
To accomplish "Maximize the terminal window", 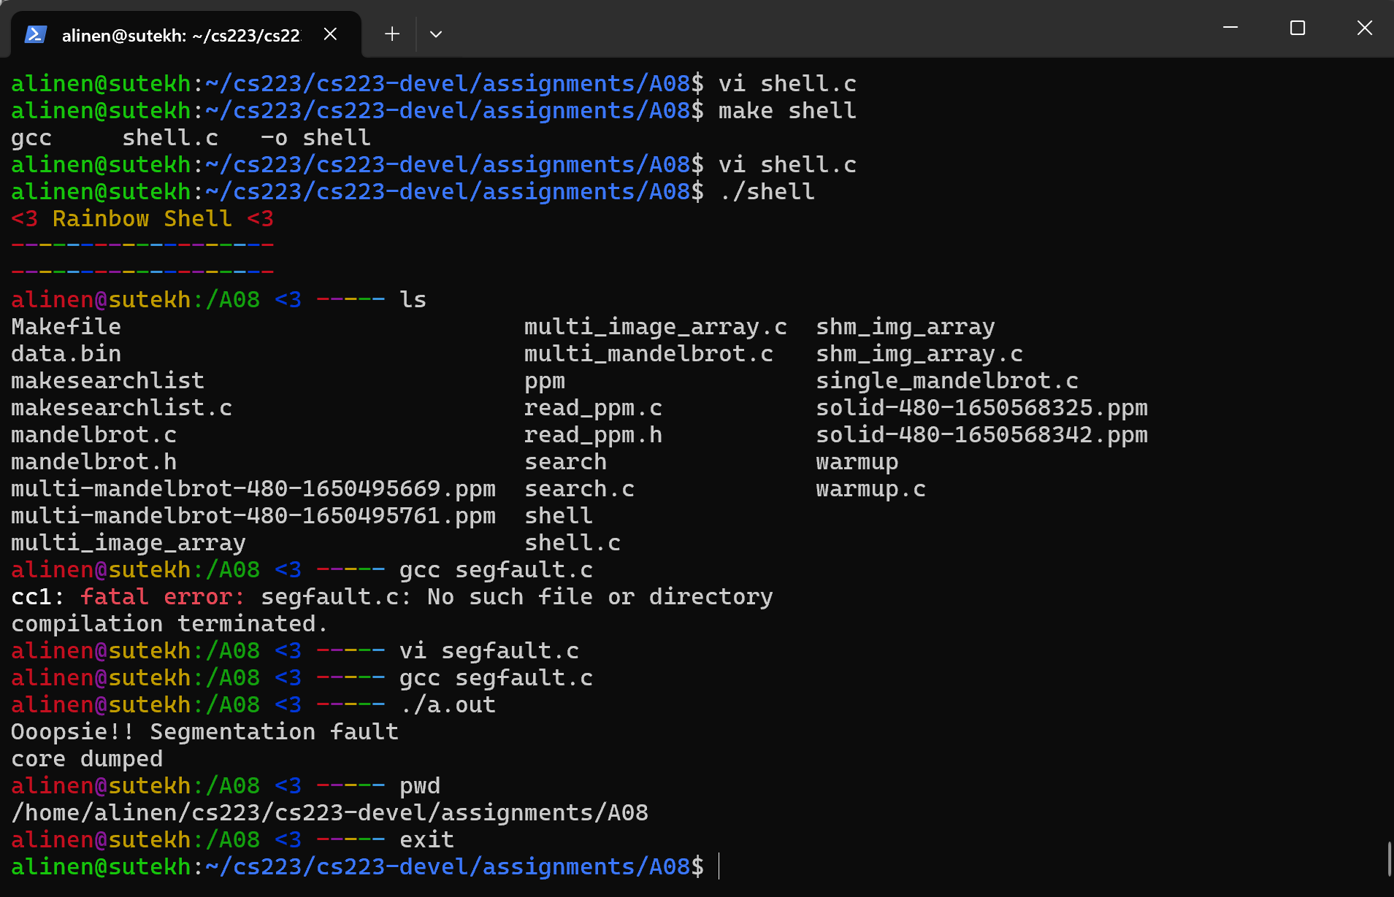I will point(1298,28).
